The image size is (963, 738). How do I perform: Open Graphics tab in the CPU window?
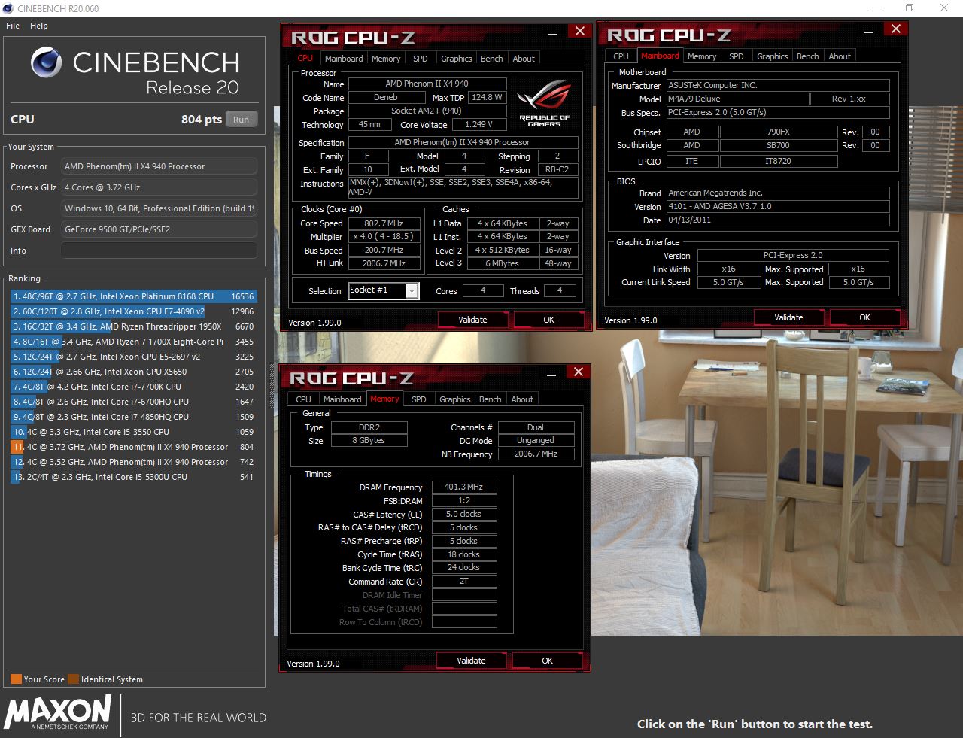457,59
